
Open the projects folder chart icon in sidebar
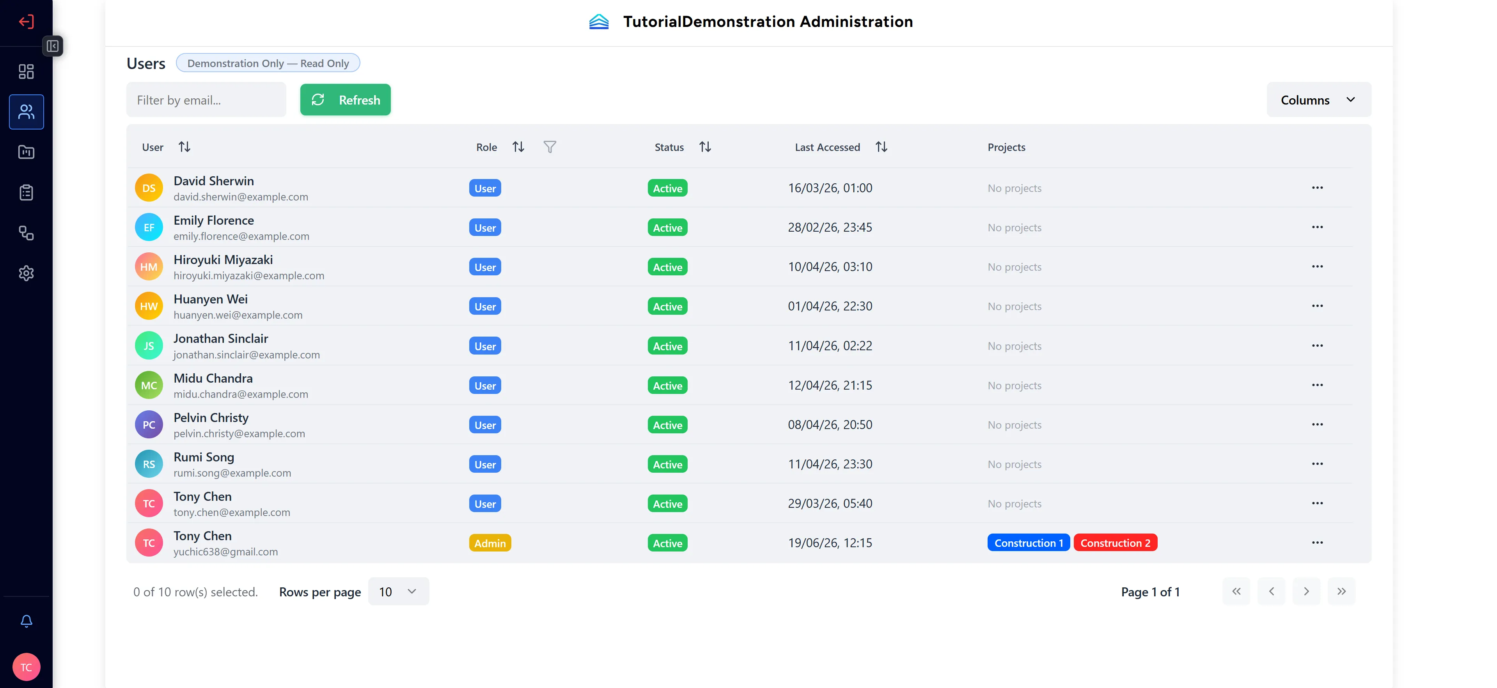click(26, 152)
